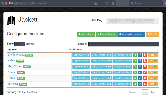Click the Add indexer button
Viewport: 166px width, 95px height.
(x=86, y=34)
